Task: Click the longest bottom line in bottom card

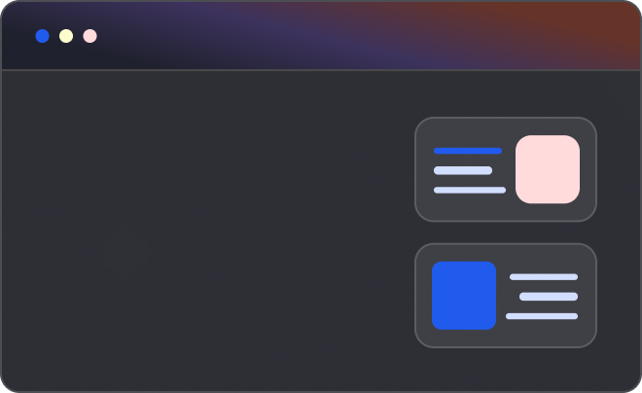Action: click(x=542, y=316)
